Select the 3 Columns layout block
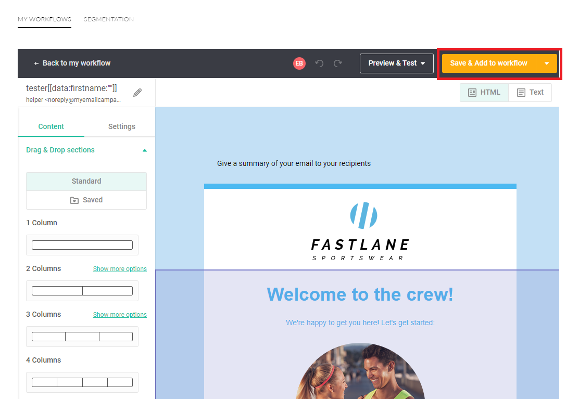579x399 pixels. click(82, 336)
